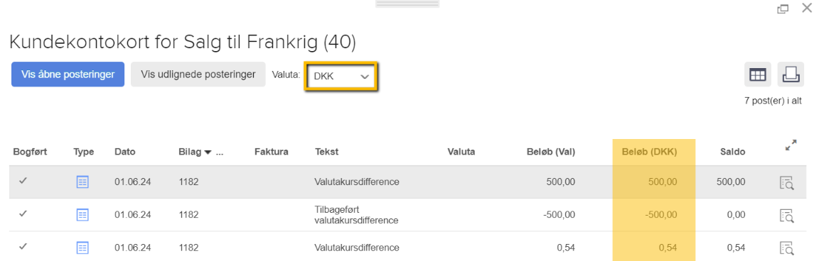Click the Bogført checkmark in the first row

23,181
